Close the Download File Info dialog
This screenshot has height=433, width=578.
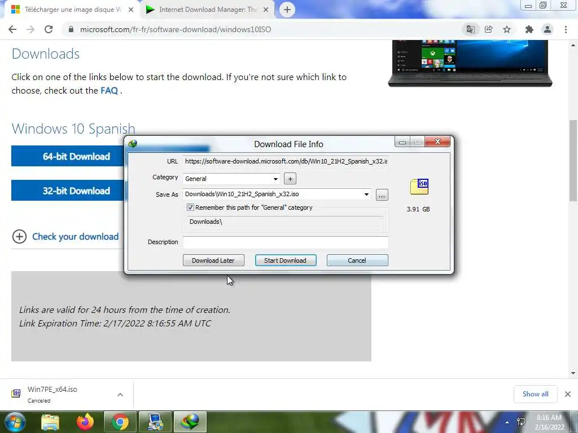(x=437, y=142)
